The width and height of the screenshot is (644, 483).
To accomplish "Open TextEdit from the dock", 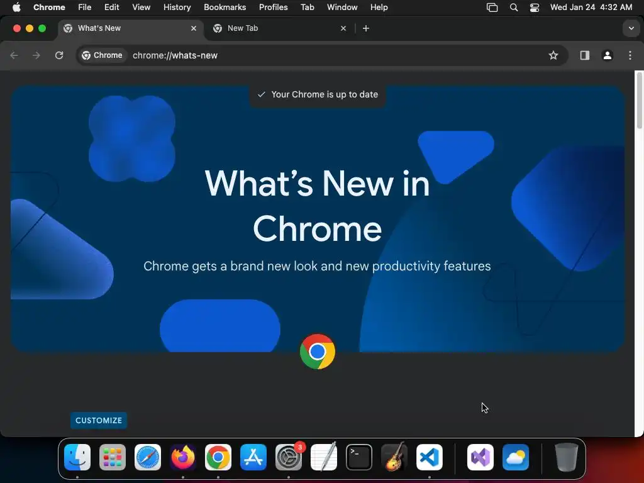I will click(324, 457).
